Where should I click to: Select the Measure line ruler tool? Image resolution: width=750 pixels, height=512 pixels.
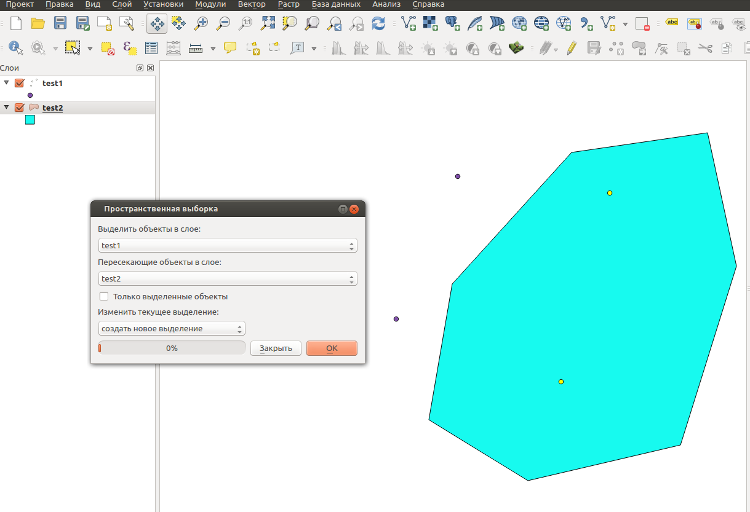coord(196,48)
